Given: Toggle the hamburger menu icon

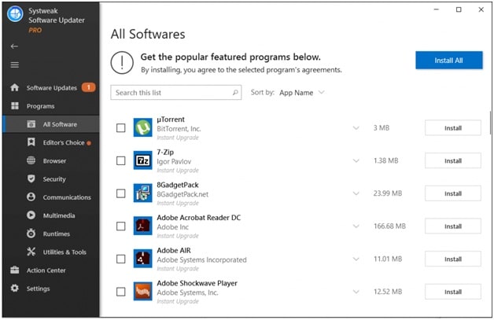Looking at the screenshot, I should 14,65.
